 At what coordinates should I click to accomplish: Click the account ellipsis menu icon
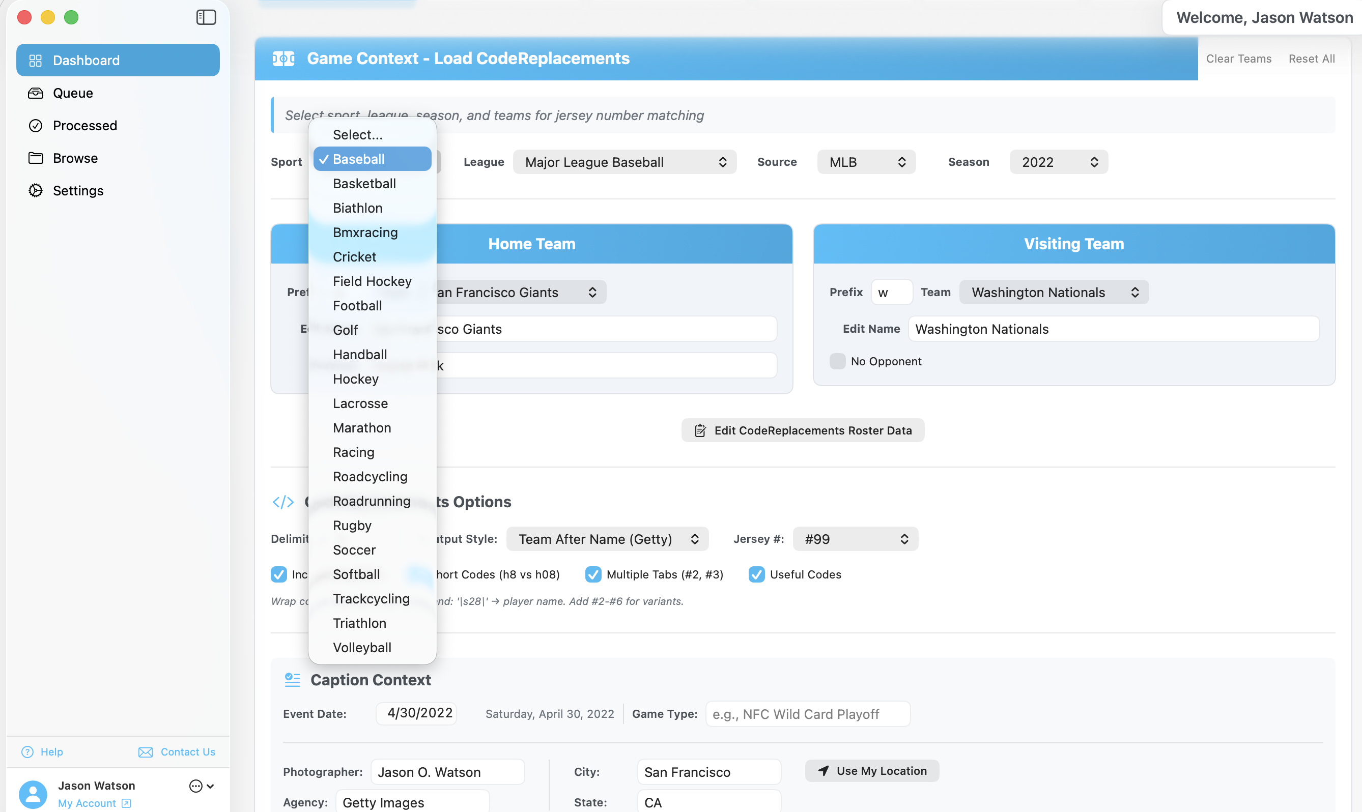[x=196, y=786]
